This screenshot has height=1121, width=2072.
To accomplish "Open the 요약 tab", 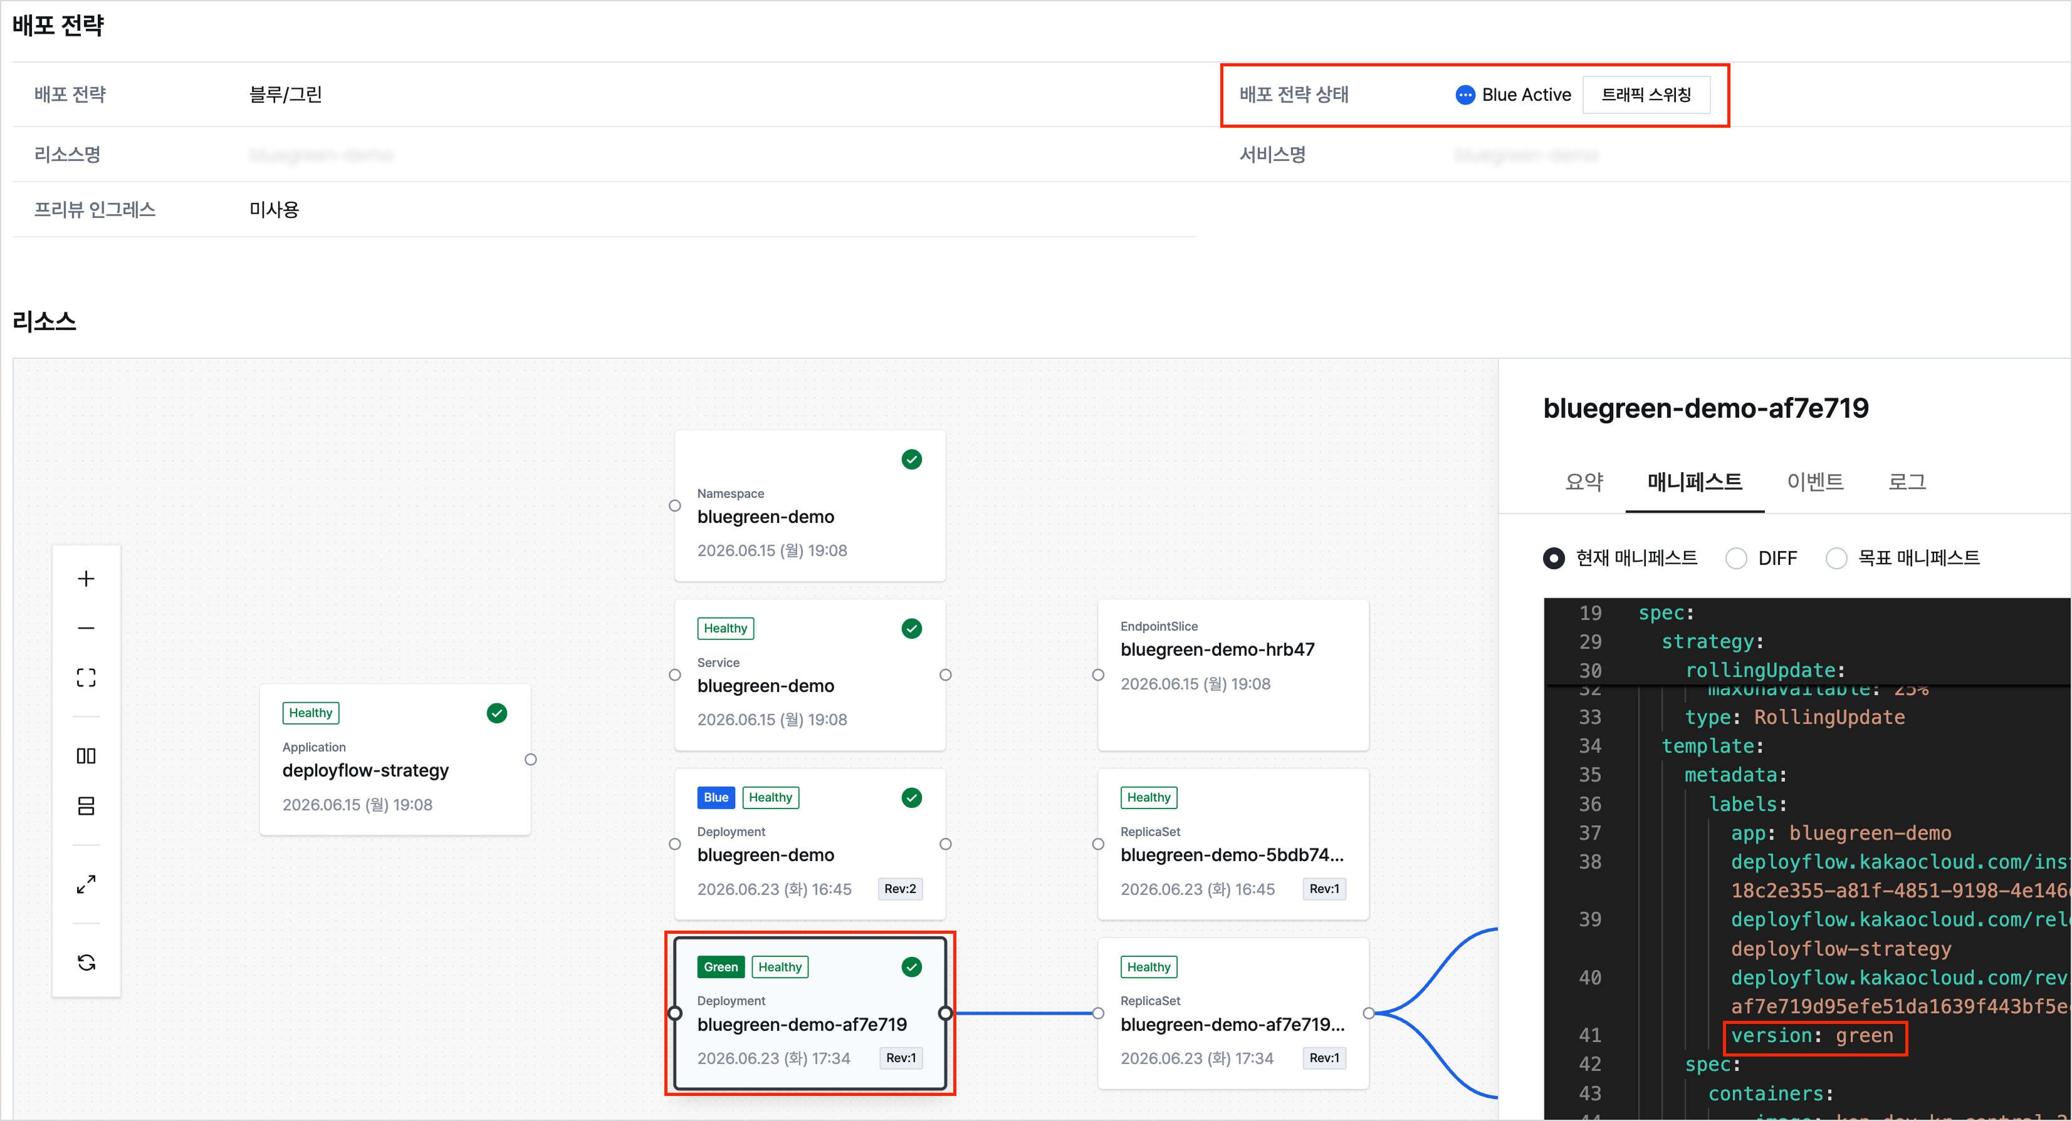I will point(1584,482).
